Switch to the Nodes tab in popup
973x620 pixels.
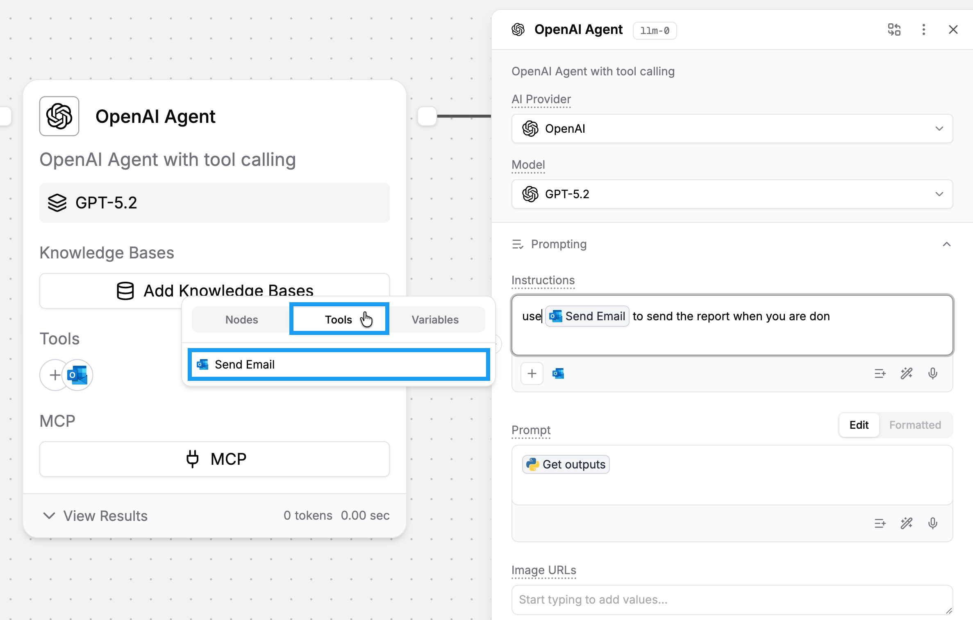[241, 319]
